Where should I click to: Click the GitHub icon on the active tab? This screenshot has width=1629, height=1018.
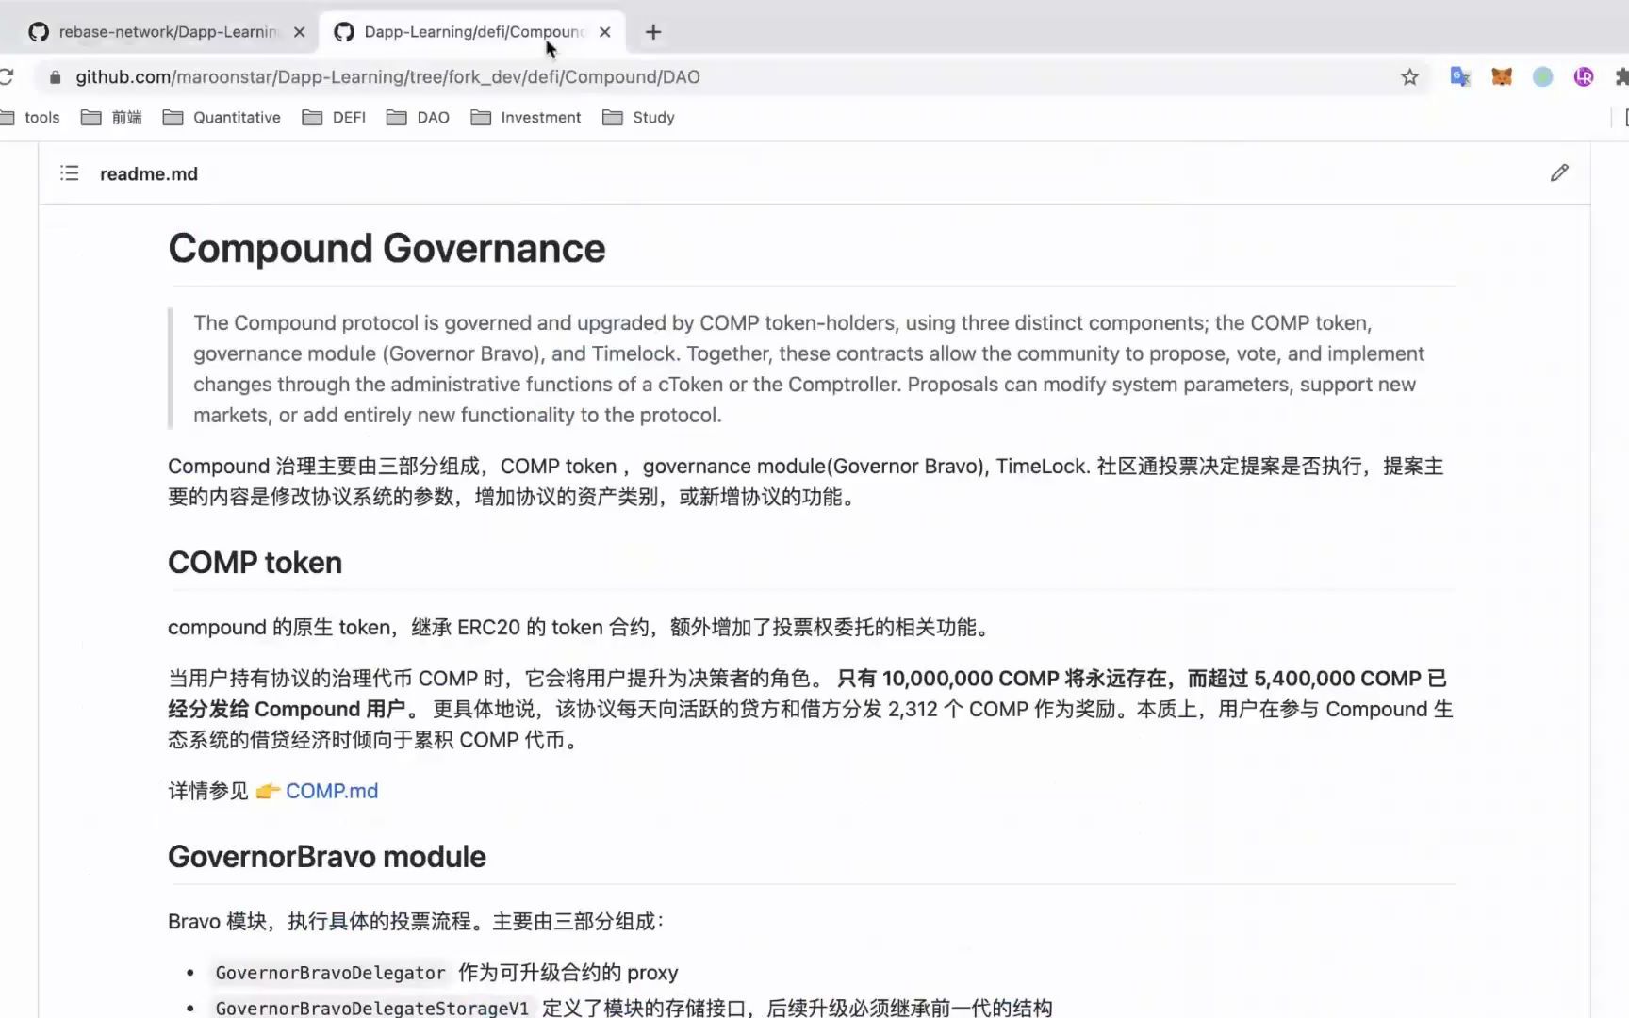tap(344, 32)
